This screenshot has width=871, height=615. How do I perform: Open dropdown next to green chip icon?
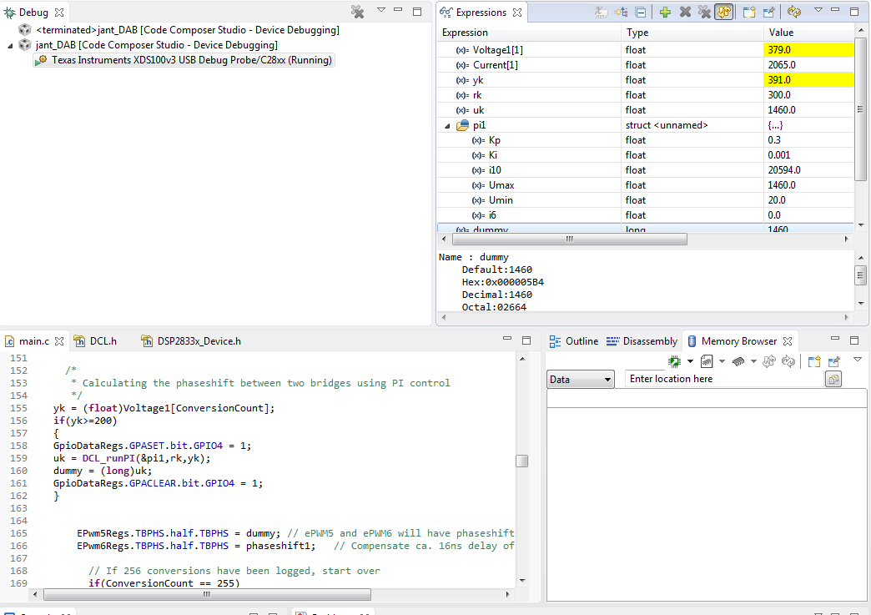click(x=691, y=361)
